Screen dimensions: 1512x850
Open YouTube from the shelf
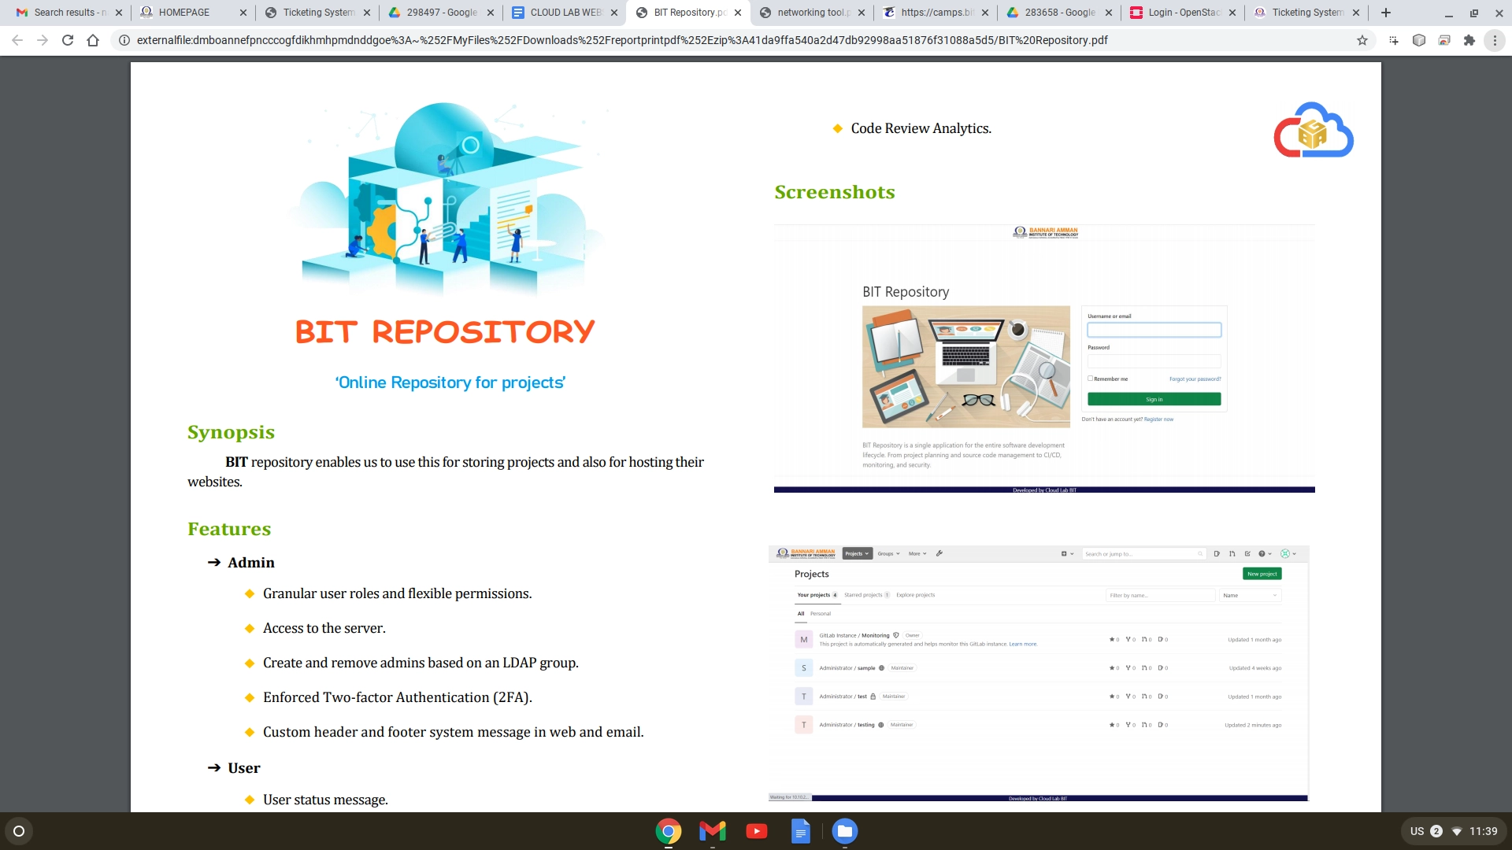(756, 831)
